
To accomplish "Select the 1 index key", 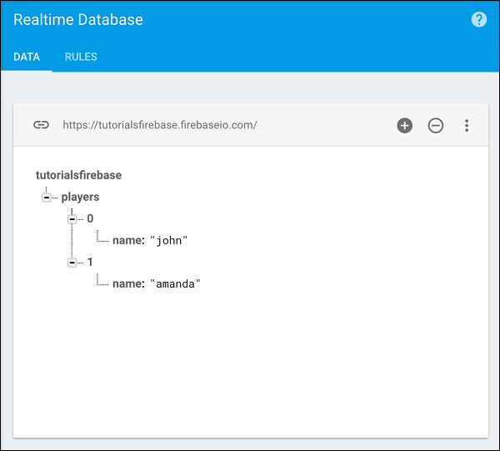I will pyautogui.click(x=90, y=263).
